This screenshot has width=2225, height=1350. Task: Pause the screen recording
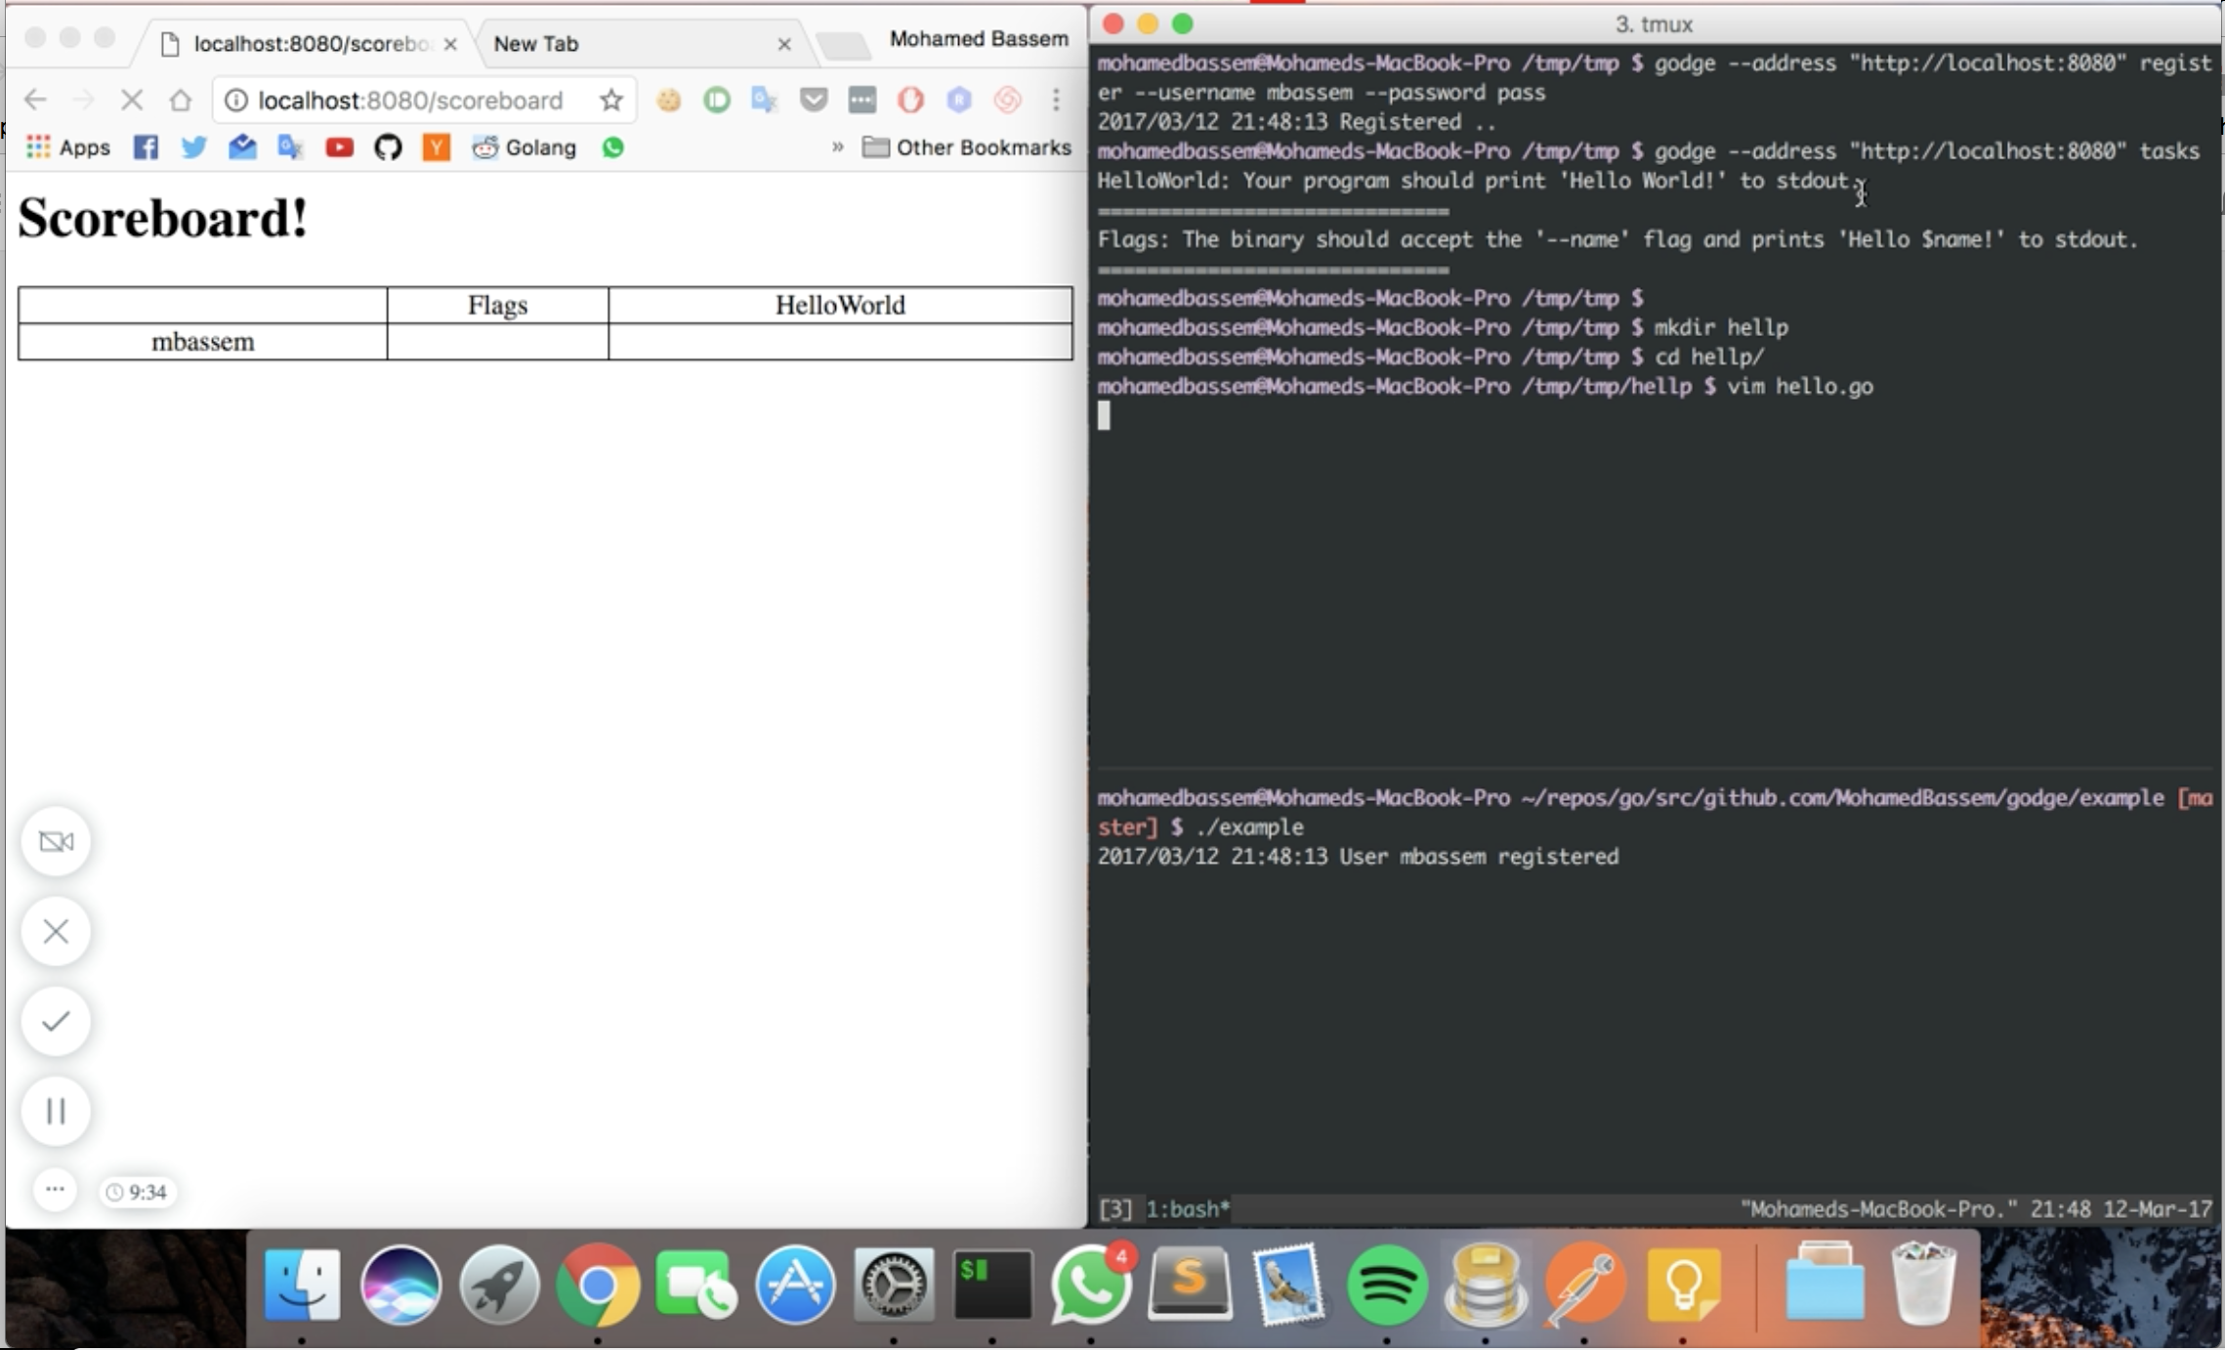point(56,1111)
